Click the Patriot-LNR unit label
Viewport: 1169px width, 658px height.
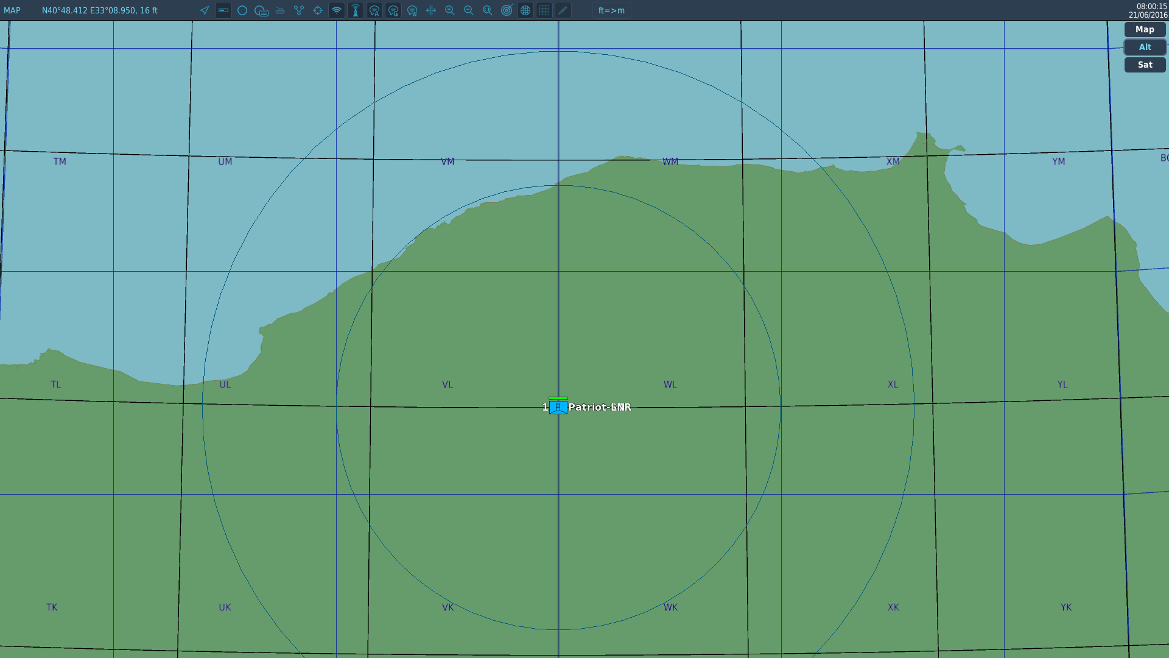(600, 407)
